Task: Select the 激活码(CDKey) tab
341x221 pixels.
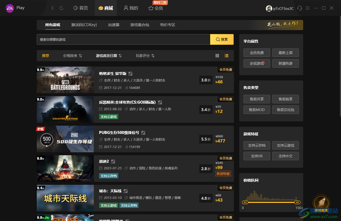Action: pos(84,25)
